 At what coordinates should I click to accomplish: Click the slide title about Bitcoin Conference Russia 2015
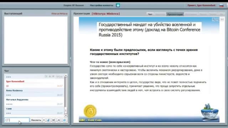coord(150,30)
